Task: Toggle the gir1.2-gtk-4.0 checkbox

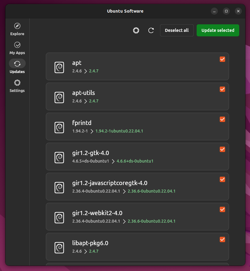Action: click(222, 149)
